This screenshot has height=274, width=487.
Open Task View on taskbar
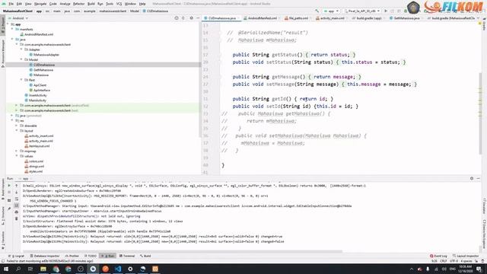tap(30, 269)
